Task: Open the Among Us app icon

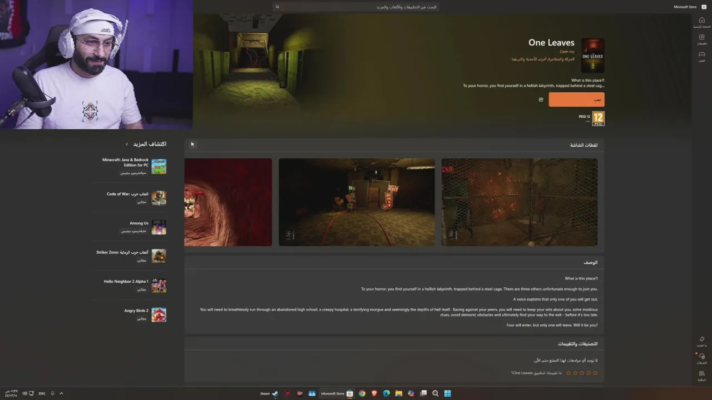Action: (159, 227)
